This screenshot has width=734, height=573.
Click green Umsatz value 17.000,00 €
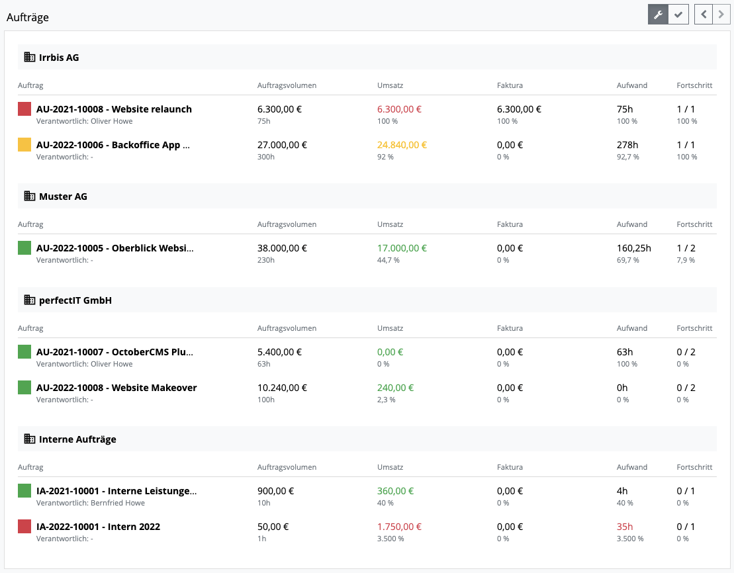coord(402,248)
